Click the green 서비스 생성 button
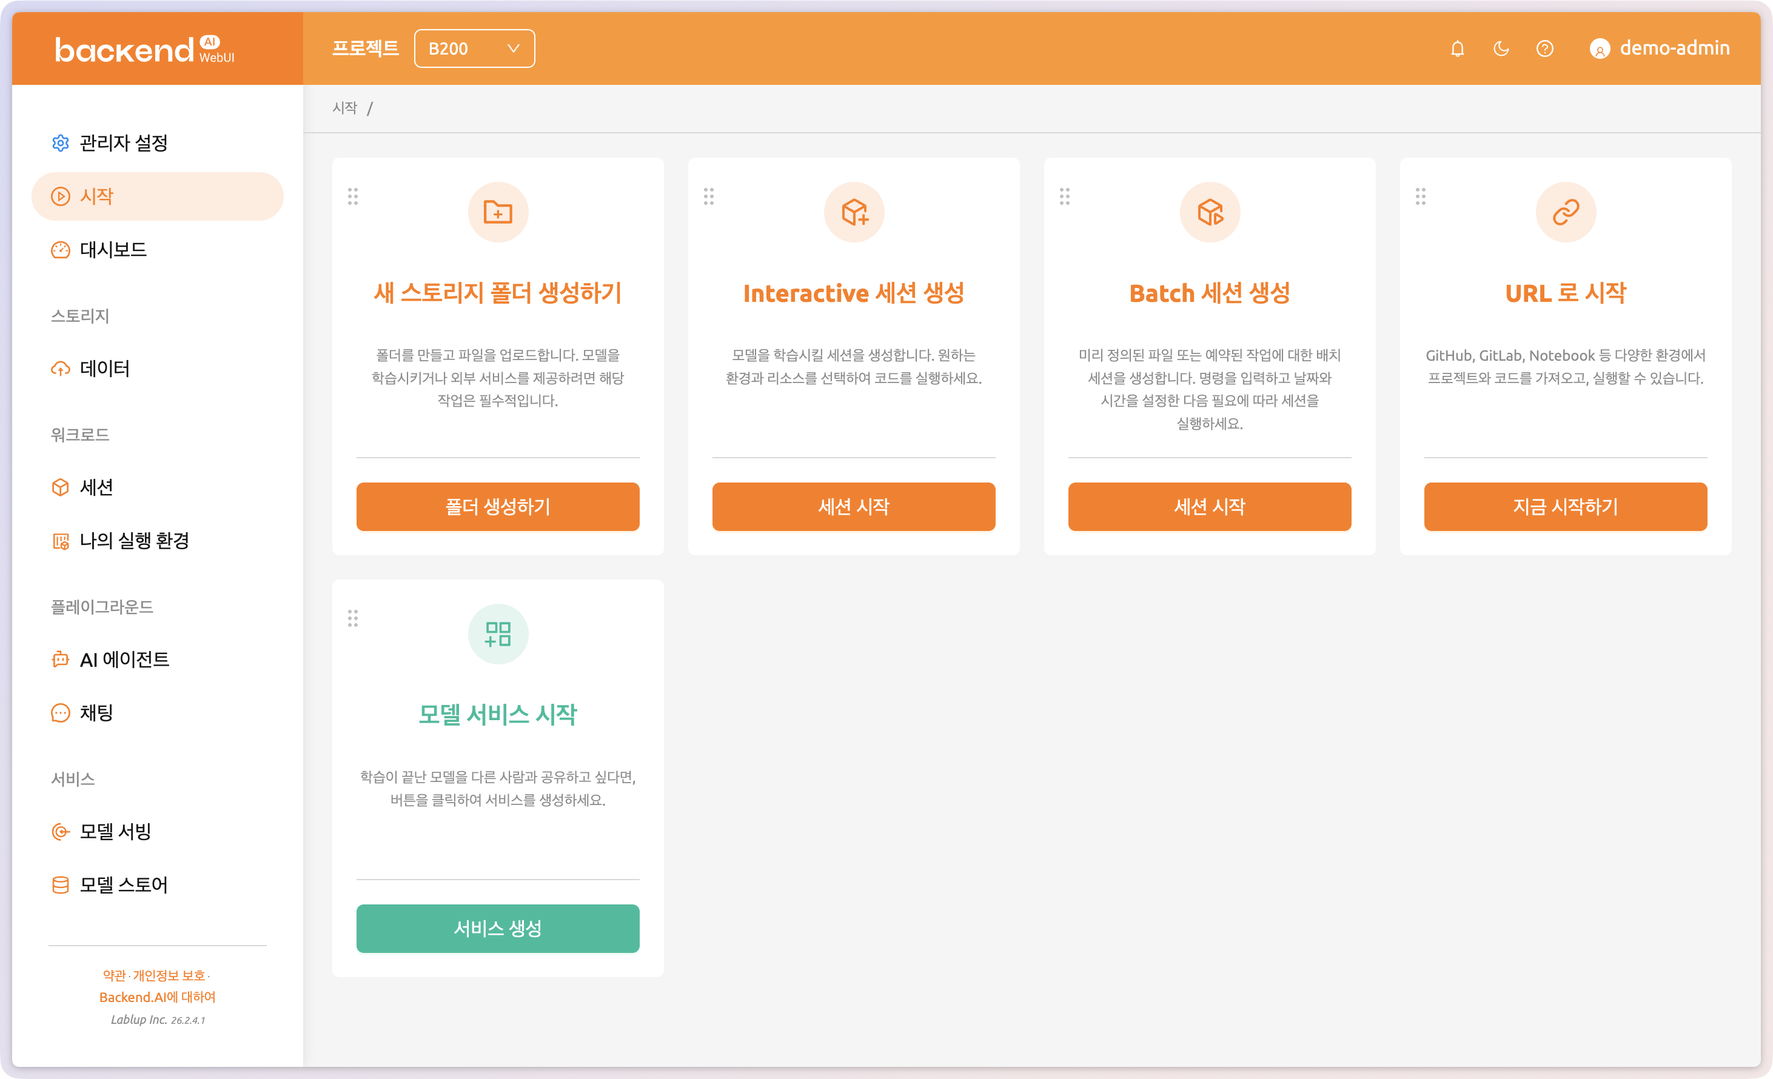The height and width of the screenshot is (1079, 1773). click(x=497, y=929)
